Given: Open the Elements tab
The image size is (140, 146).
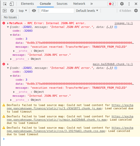Looking at the screenshot, I should coord(27,4).
